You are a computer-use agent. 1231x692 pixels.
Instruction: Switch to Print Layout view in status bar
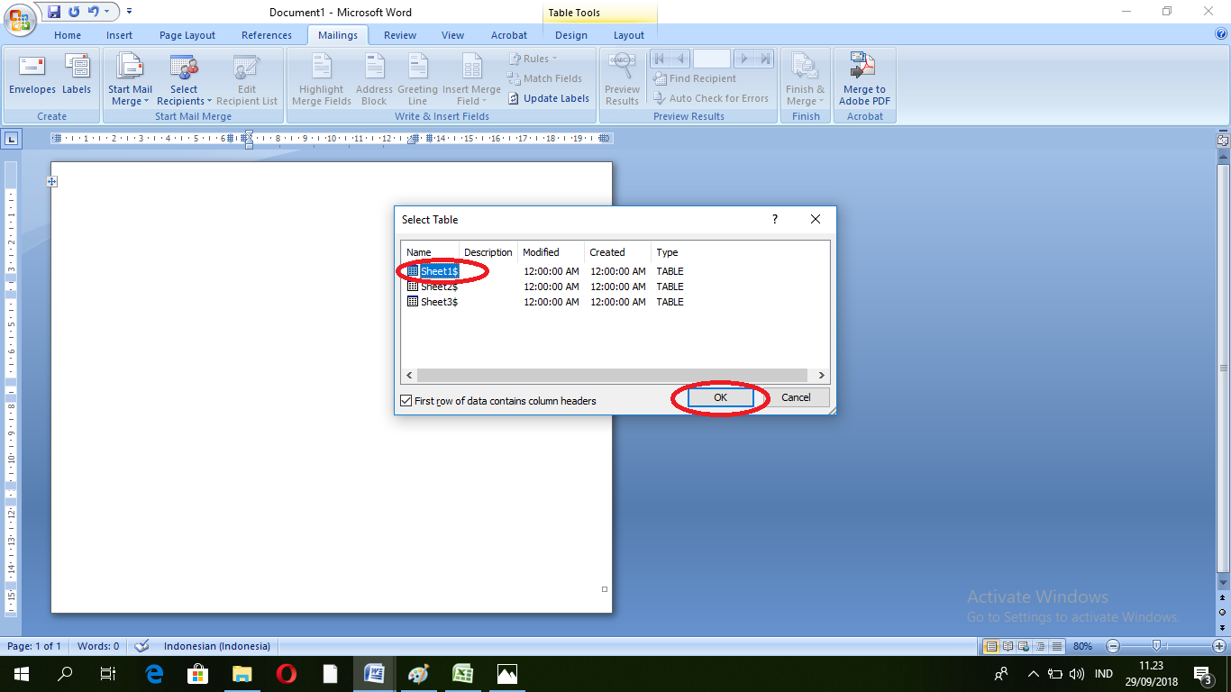(x=991, y=646)
